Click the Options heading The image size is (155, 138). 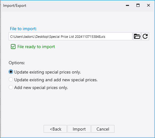17,63
